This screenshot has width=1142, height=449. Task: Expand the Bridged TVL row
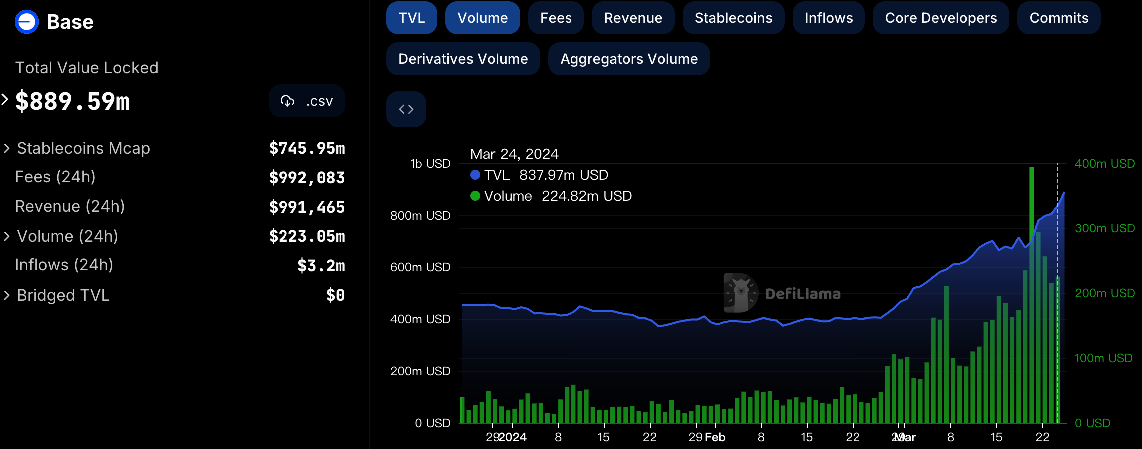pyautogui.click(x=7, y=295)
